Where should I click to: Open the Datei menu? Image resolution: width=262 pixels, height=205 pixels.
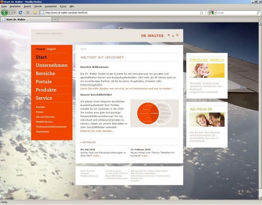(x=4, y=7)
